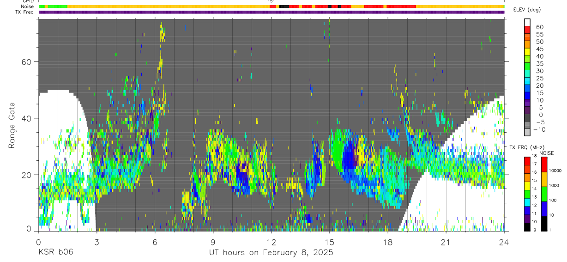Click the '45' elevation colorbar label

[539, 49]
